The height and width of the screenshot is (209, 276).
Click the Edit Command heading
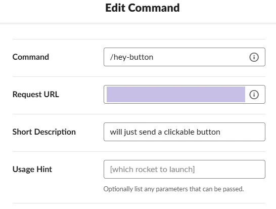[143, 8]
